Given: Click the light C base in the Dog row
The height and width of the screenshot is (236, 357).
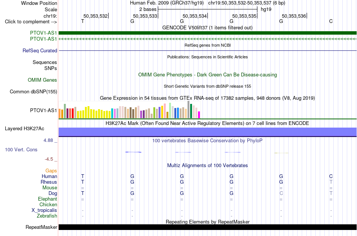Looking at the screenshot, I should point(281,193).
